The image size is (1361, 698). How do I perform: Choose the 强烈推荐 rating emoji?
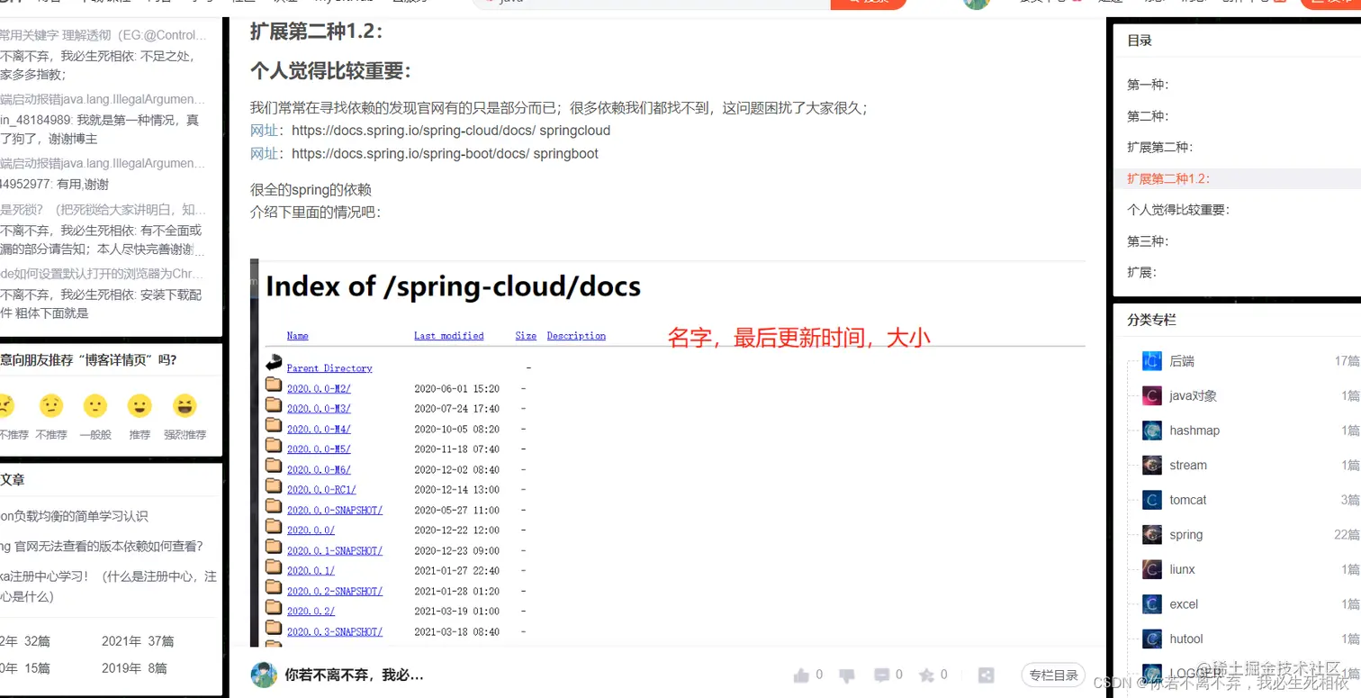click(x=185, y=405)
